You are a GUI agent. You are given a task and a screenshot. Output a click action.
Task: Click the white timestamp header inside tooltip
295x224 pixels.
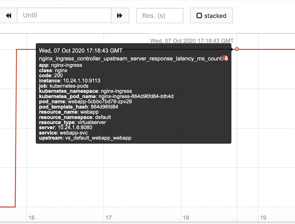[81, 51]
